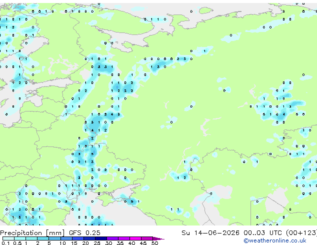Click the 'Precipitation [mm]' title text
317x245 pixels.
32,233
